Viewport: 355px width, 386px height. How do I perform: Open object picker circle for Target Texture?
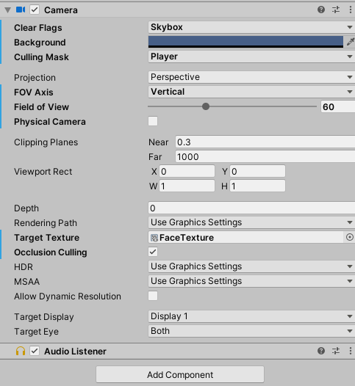pyautogui.click(x=350, y=237)
